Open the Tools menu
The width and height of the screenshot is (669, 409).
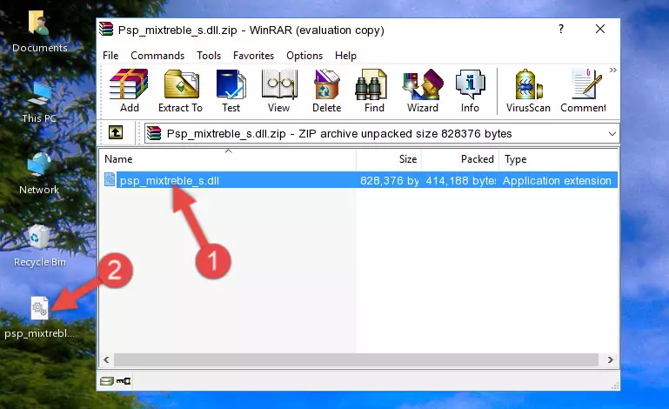click(209, 56)
